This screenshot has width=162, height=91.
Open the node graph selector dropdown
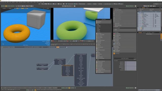click(x=16, y=47)
